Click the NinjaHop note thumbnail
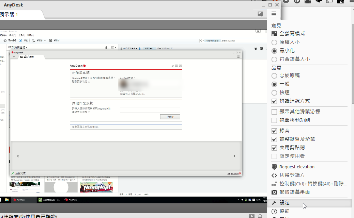This screenshot has width=354, height=218. tap(97, 187)
